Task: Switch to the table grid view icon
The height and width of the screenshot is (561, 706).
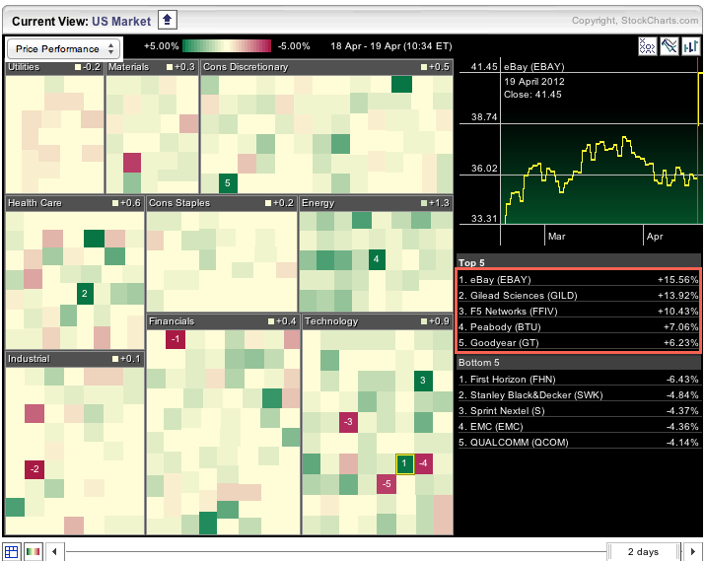Action: (x=11, y=551)
